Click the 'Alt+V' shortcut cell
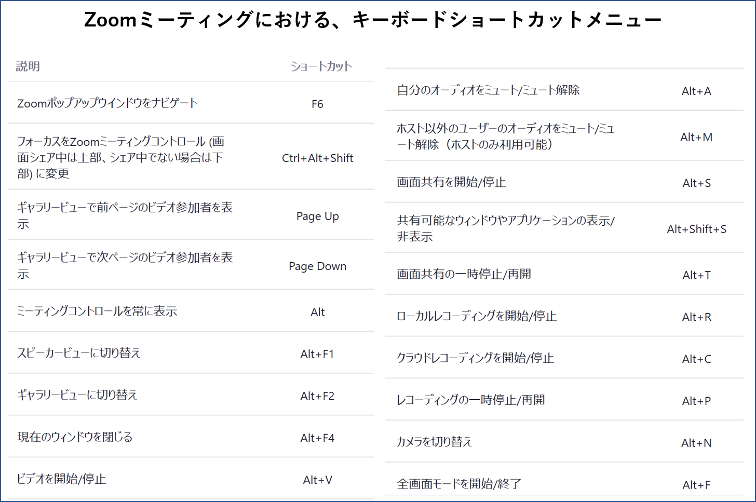Viewport: 756px width, 502px height. 318,480
